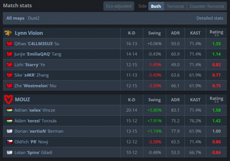
Task: Click the China flag next to C4LLM3SU3
Action: (10, 44)
